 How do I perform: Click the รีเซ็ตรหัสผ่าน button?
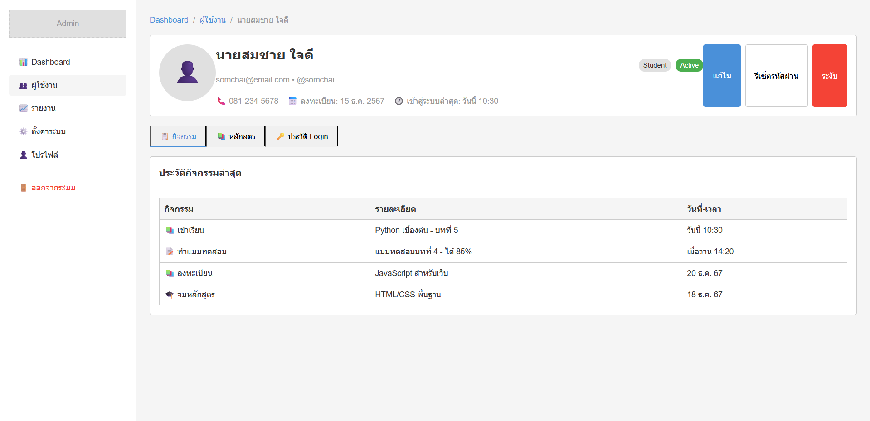click(x=776, y=76)
